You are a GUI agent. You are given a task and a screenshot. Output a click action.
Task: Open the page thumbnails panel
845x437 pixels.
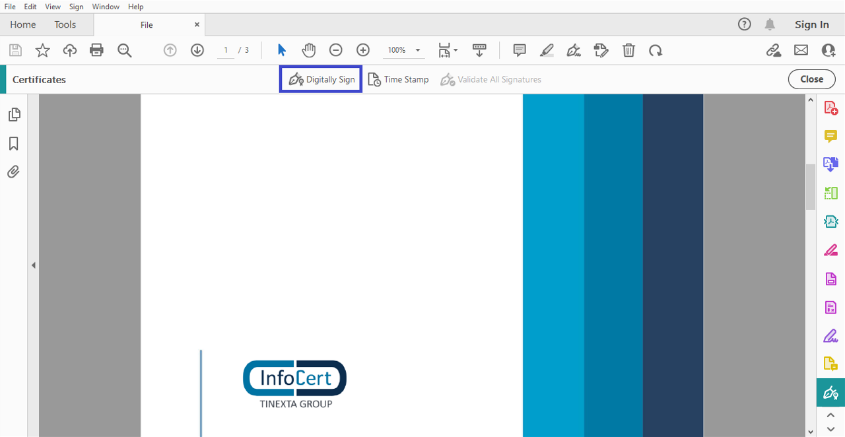pos(14,115)
